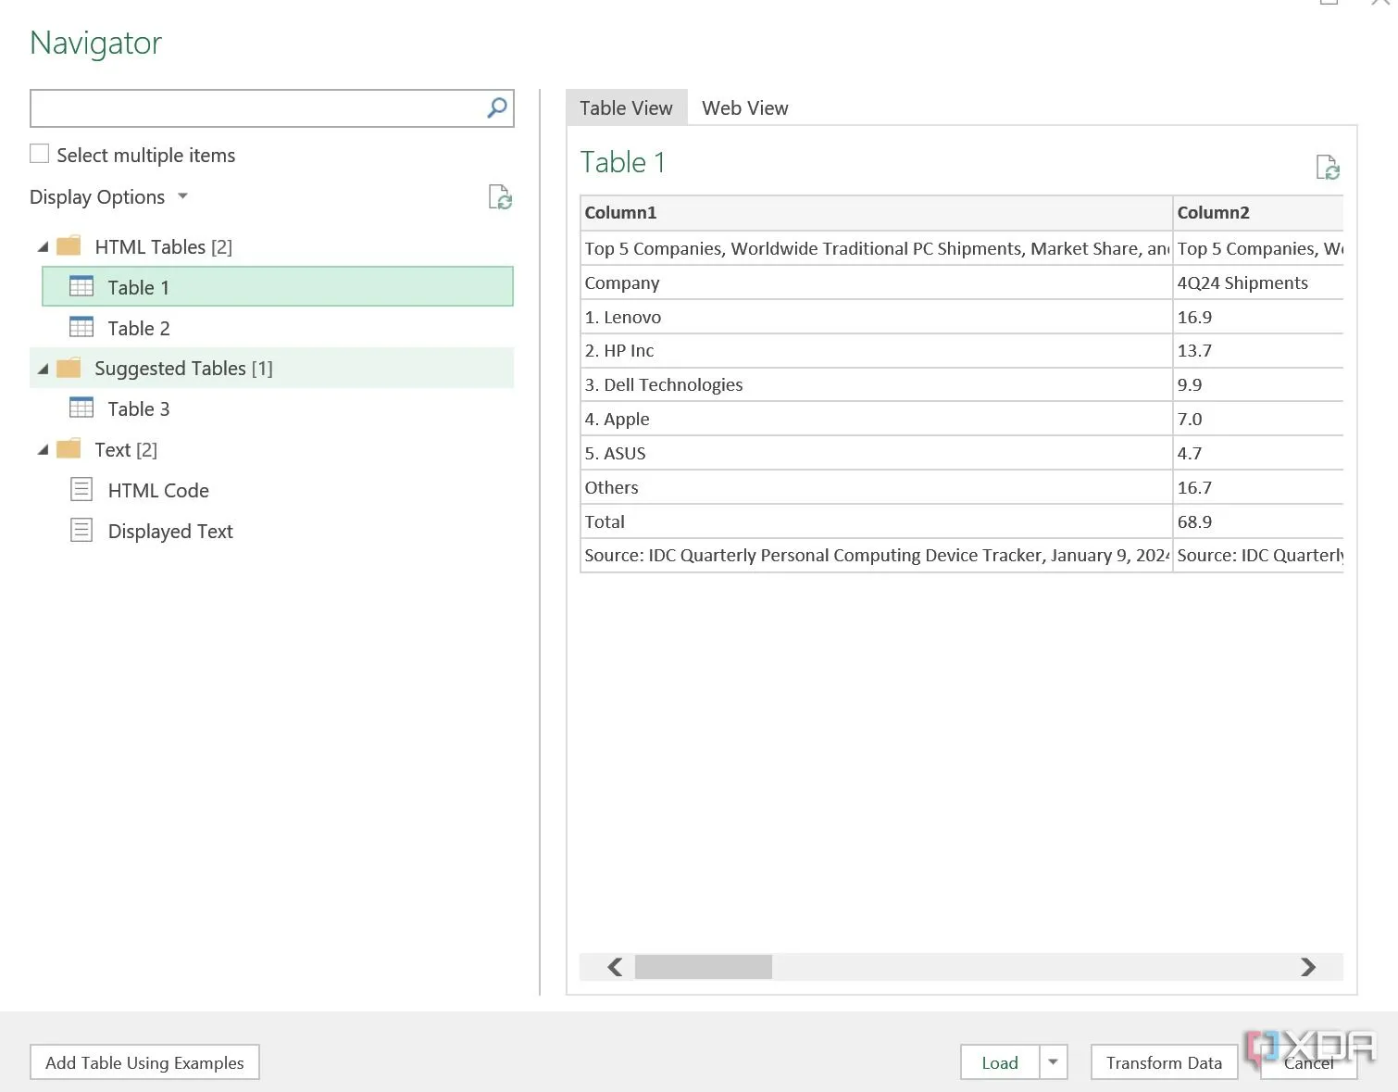Viewport: 1398px width, 1092px height.
Task: Click the search magnifier icon
Action: tap(497, 108)
